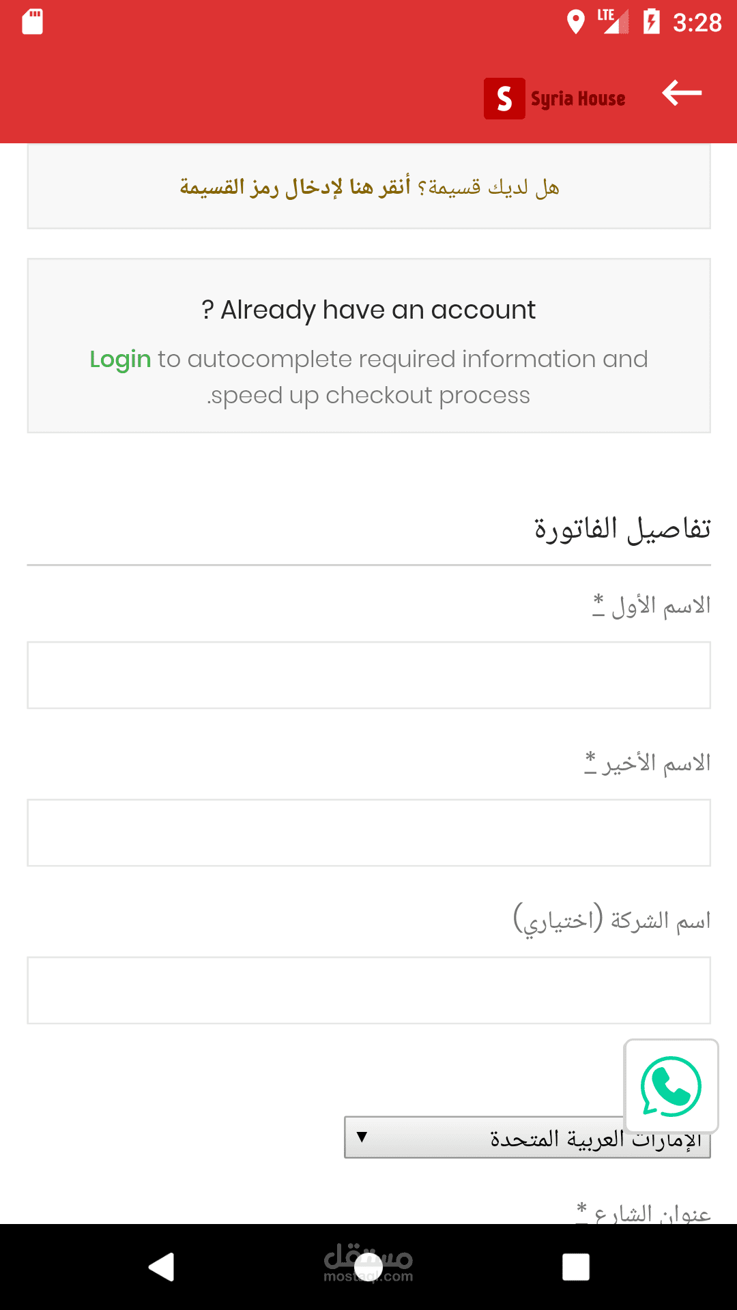Image resolution: width=737 pixels, height=1310 pixels.
Task: Focus the last name input field
Action: click(x=369, y=832)
